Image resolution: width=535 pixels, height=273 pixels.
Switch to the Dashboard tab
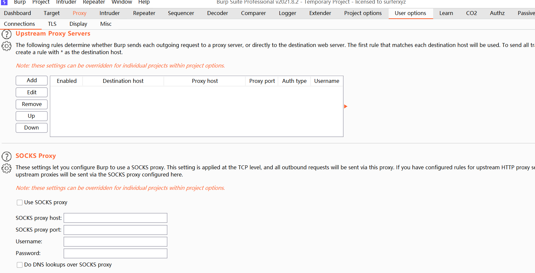click(x=18, y=13)
